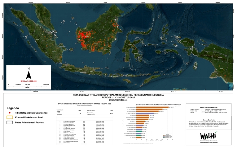Click the DAFTAR KONSESI HGU PERKEBUNAN table title
The width and height of the screenshot is (237, 149).
click(x=85, y=104)
